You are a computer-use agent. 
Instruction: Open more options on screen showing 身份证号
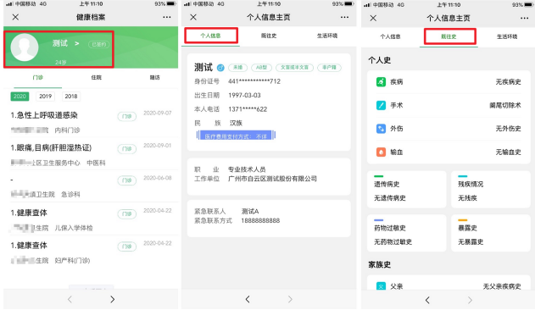pos(344,17)
